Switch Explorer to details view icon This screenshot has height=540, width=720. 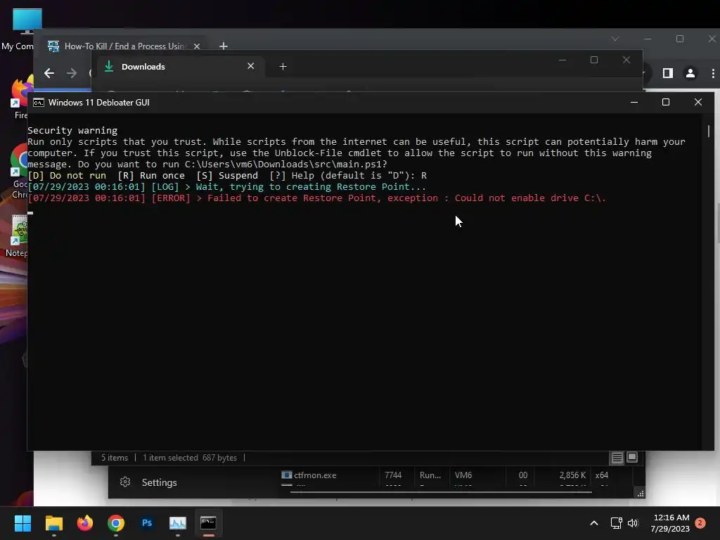pos(617,458)
